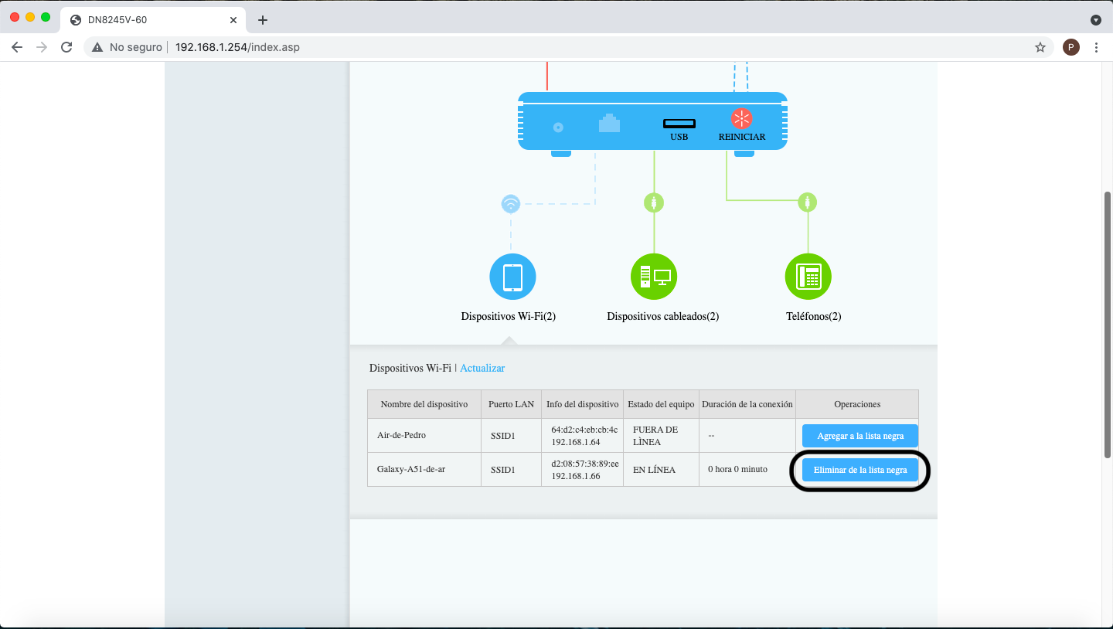Go back using the browser back arrow

pos(17,47)
